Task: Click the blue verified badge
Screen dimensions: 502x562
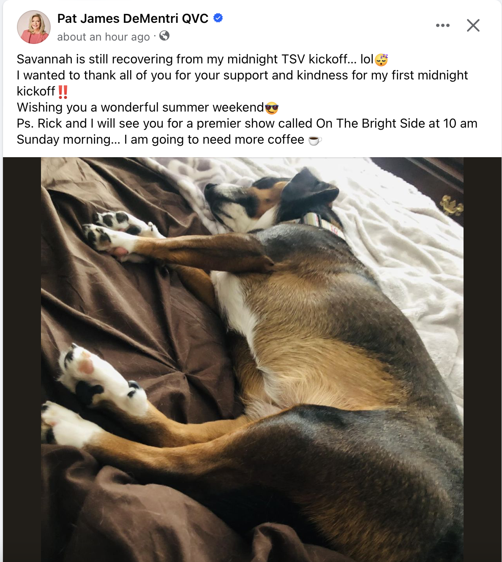Action: click(x=218, y=18)
